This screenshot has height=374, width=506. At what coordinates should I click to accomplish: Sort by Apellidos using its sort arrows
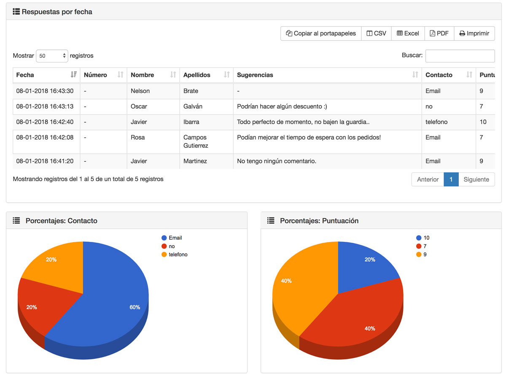(x=227, y=75)
